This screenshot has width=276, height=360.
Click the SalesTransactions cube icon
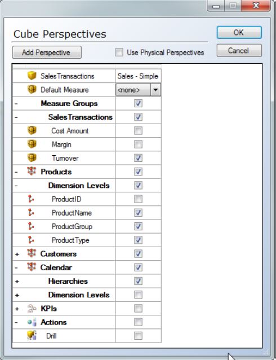tap(32, 76)
